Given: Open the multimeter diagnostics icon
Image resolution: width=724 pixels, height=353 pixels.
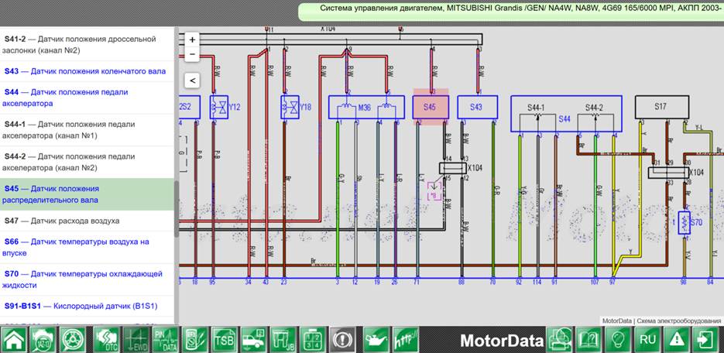Looking at the screenshot, I should click(194, 340).
